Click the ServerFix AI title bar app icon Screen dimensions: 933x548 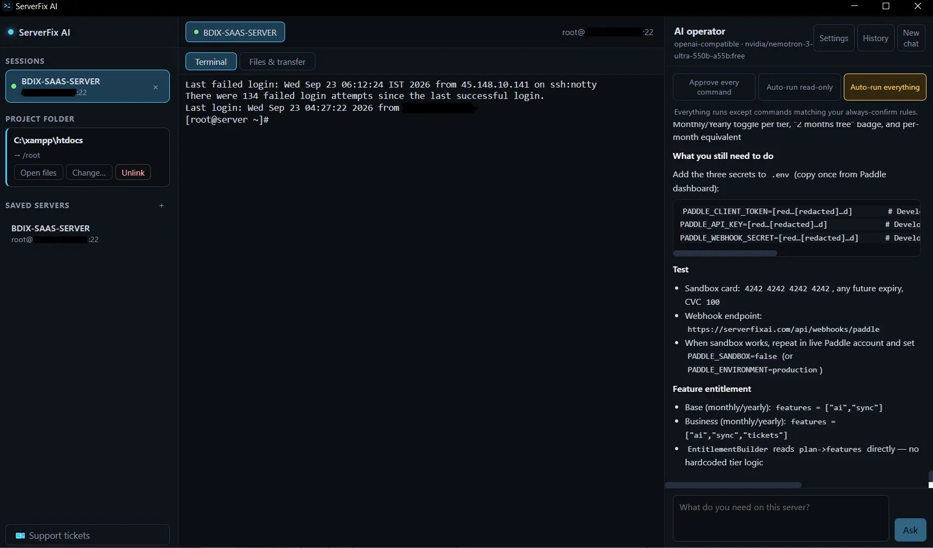point(7,6)
